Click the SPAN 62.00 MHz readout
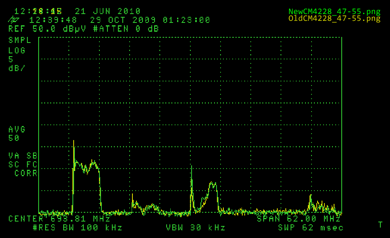Image resolution: width=390 pixels, height=238 pixels. (299, 219)
